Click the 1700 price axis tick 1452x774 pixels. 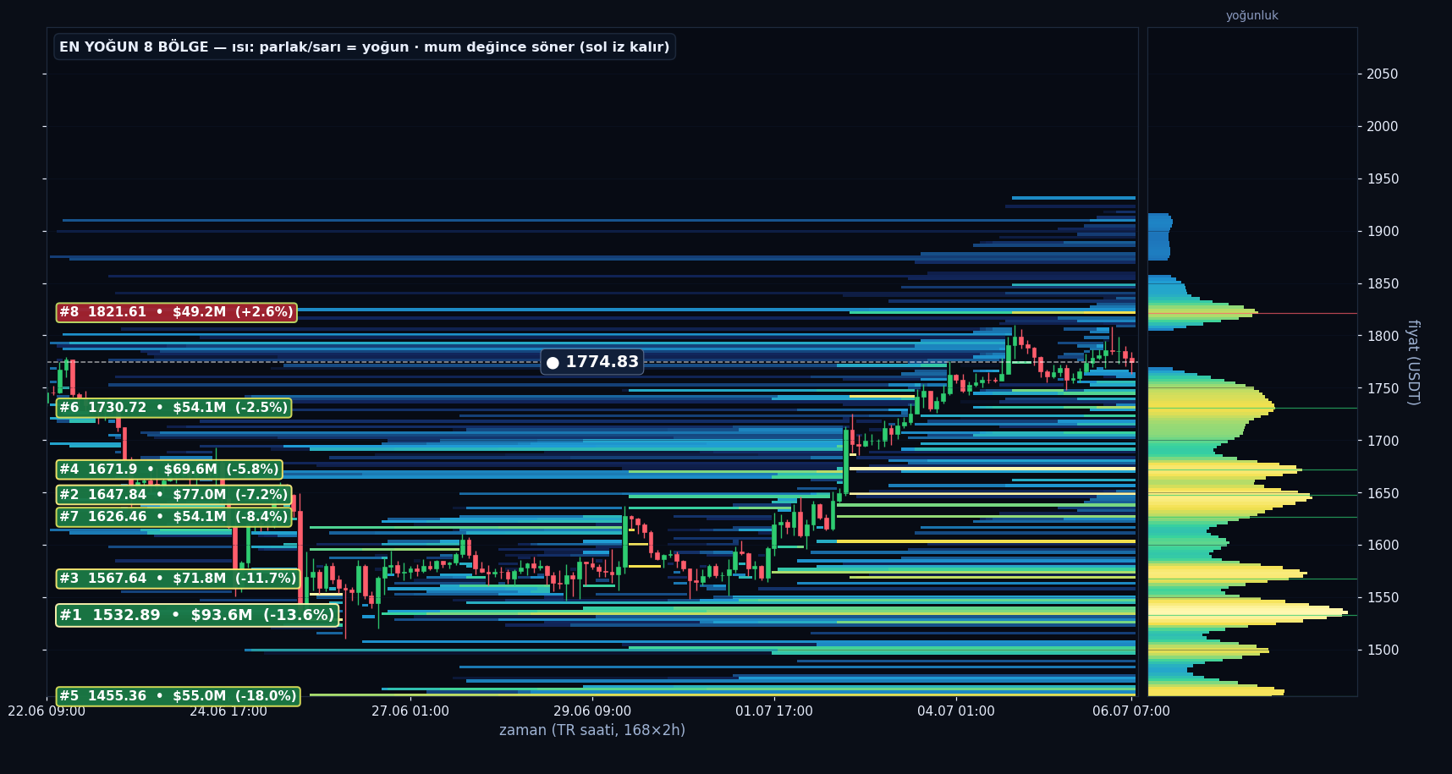tap(1383, 442)
